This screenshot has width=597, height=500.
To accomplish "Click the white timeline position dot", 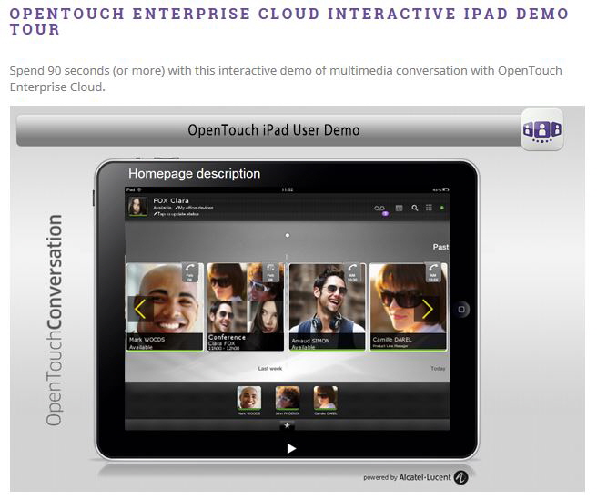I will pos(288,236).
